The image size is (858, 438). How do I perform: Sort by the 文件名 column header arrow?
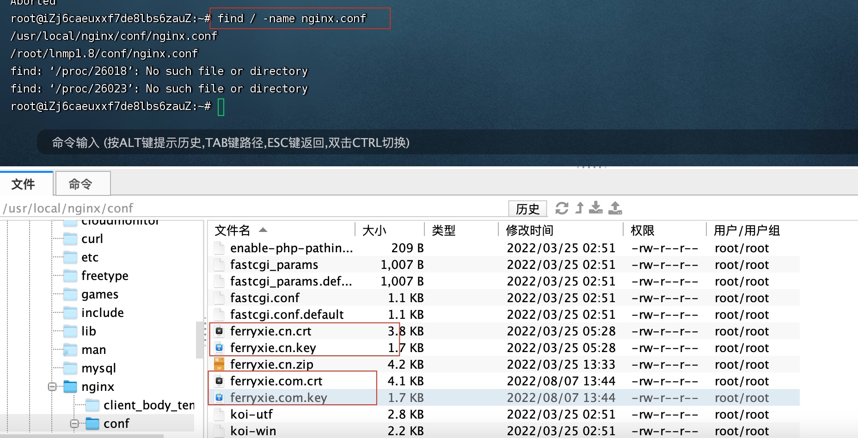coord(263,230)
